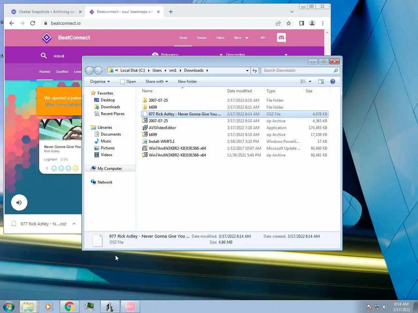
Task: Open the view options dropdown arrow
Action: coord(310,82)
